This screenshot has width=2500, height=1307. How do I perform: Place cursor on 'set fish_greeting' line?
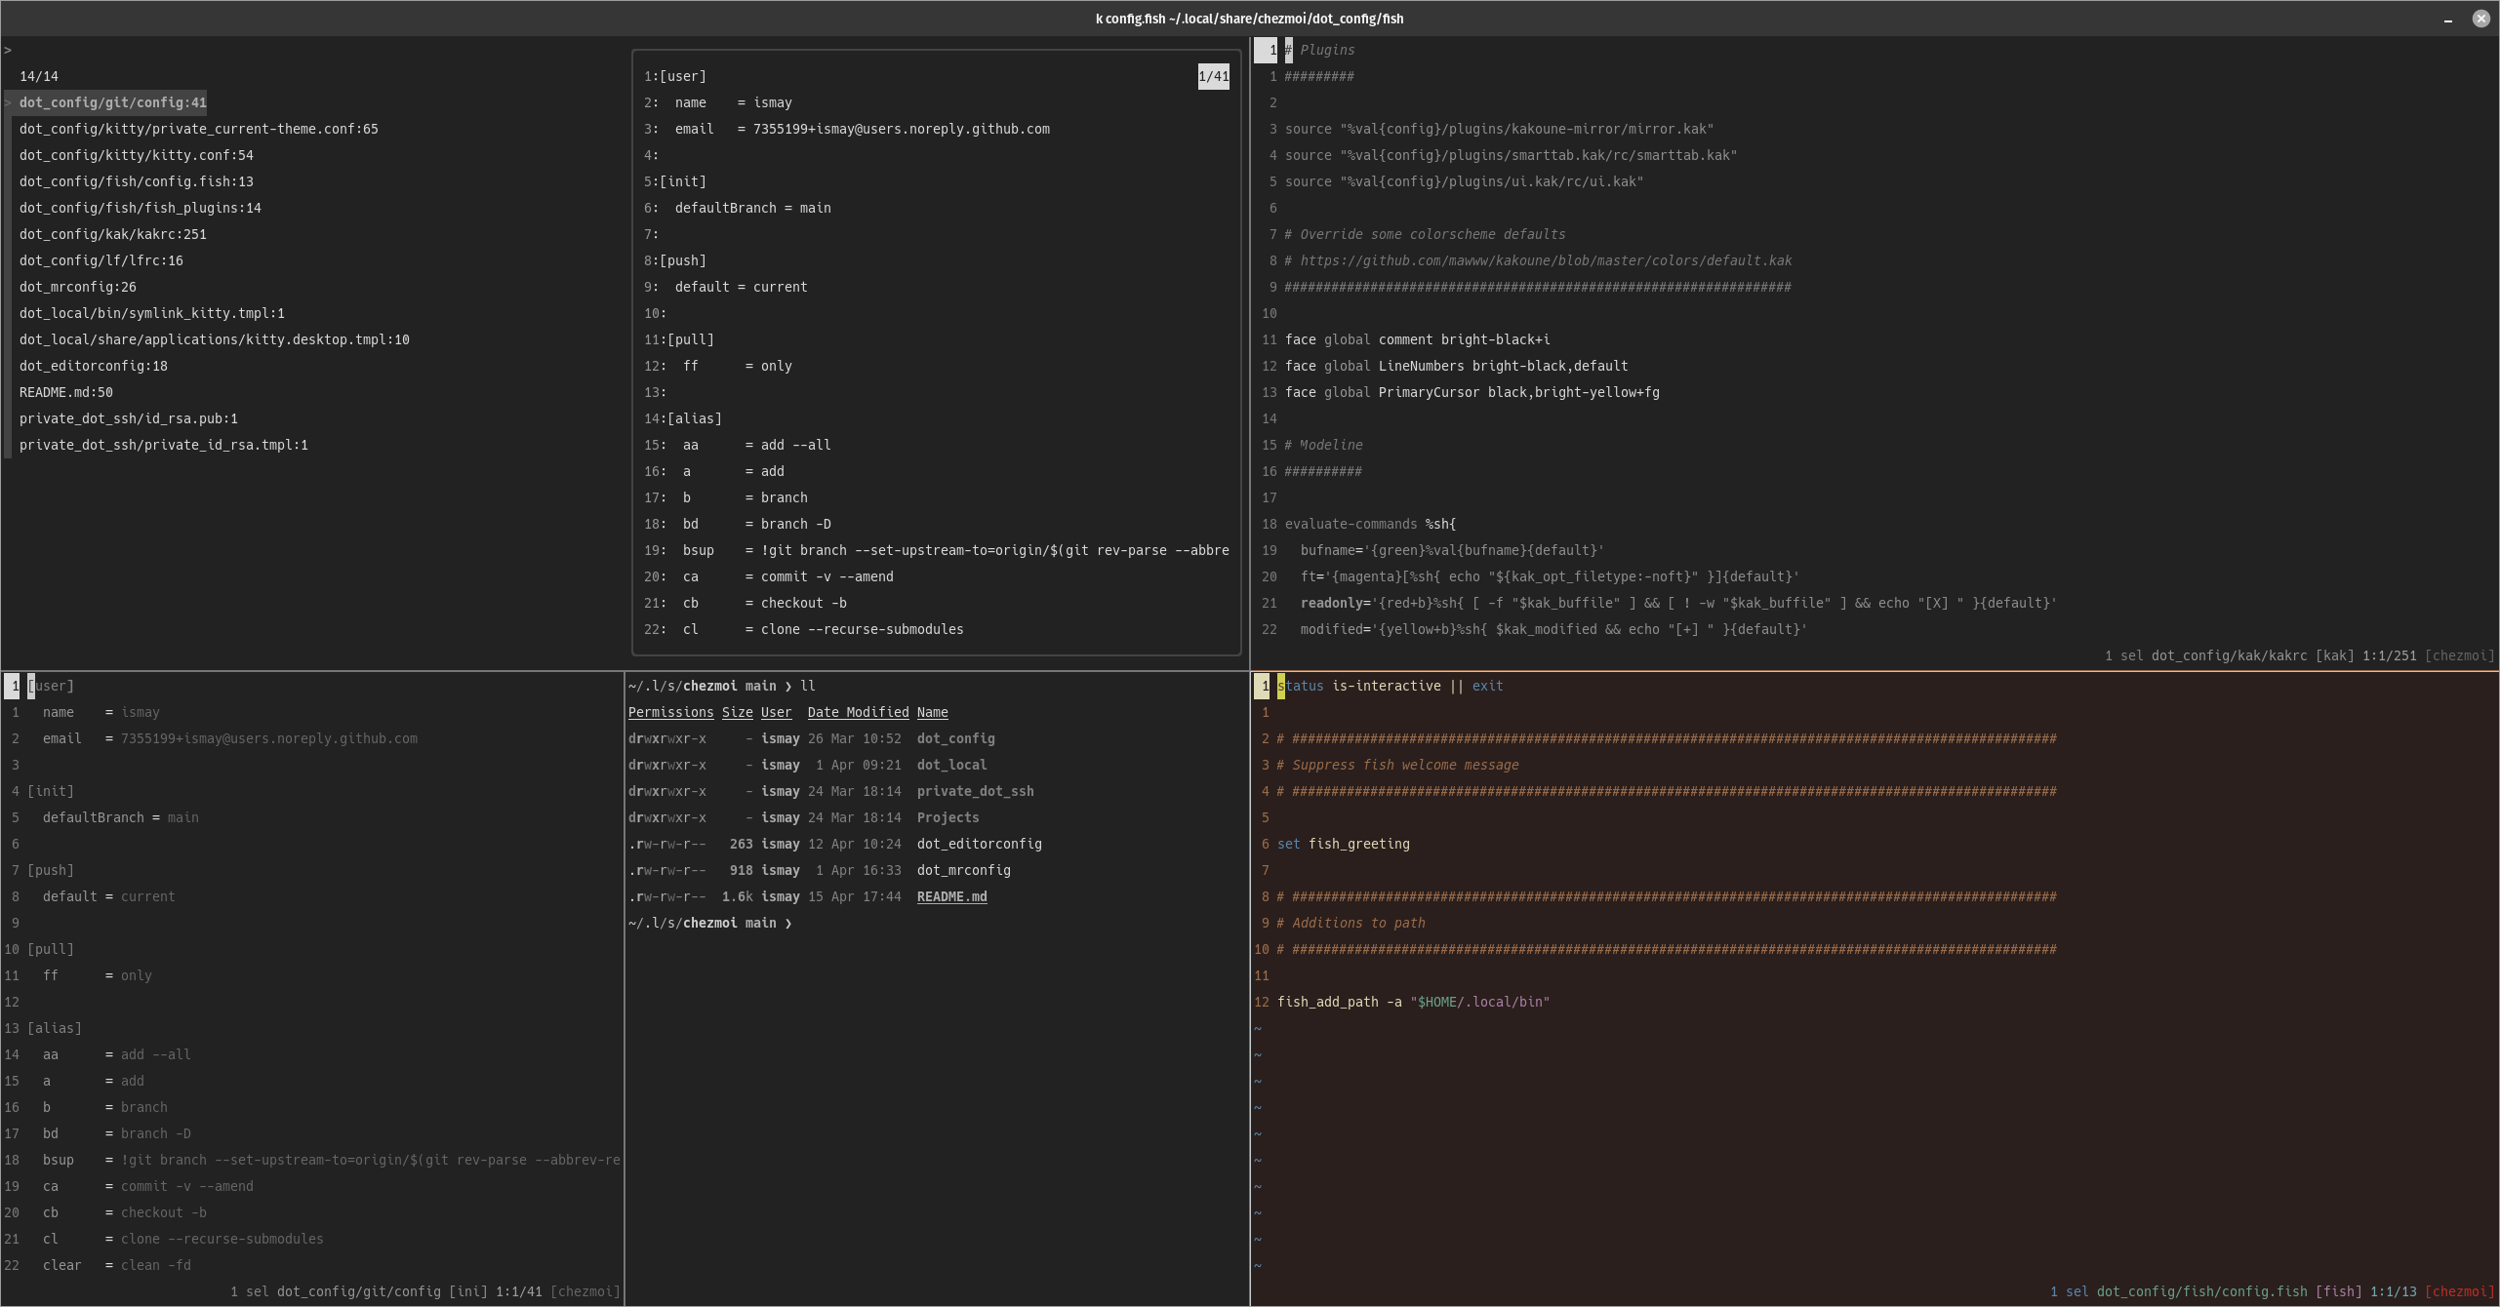[x=1344, y=844]
